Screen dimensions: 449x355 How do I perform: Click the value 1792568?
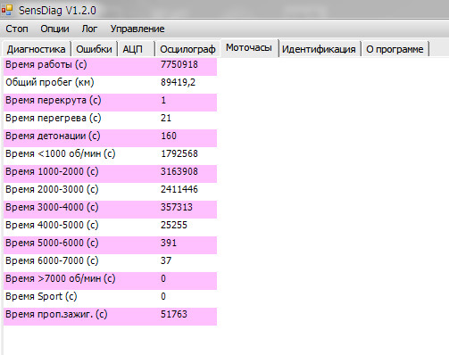[179, 153]
